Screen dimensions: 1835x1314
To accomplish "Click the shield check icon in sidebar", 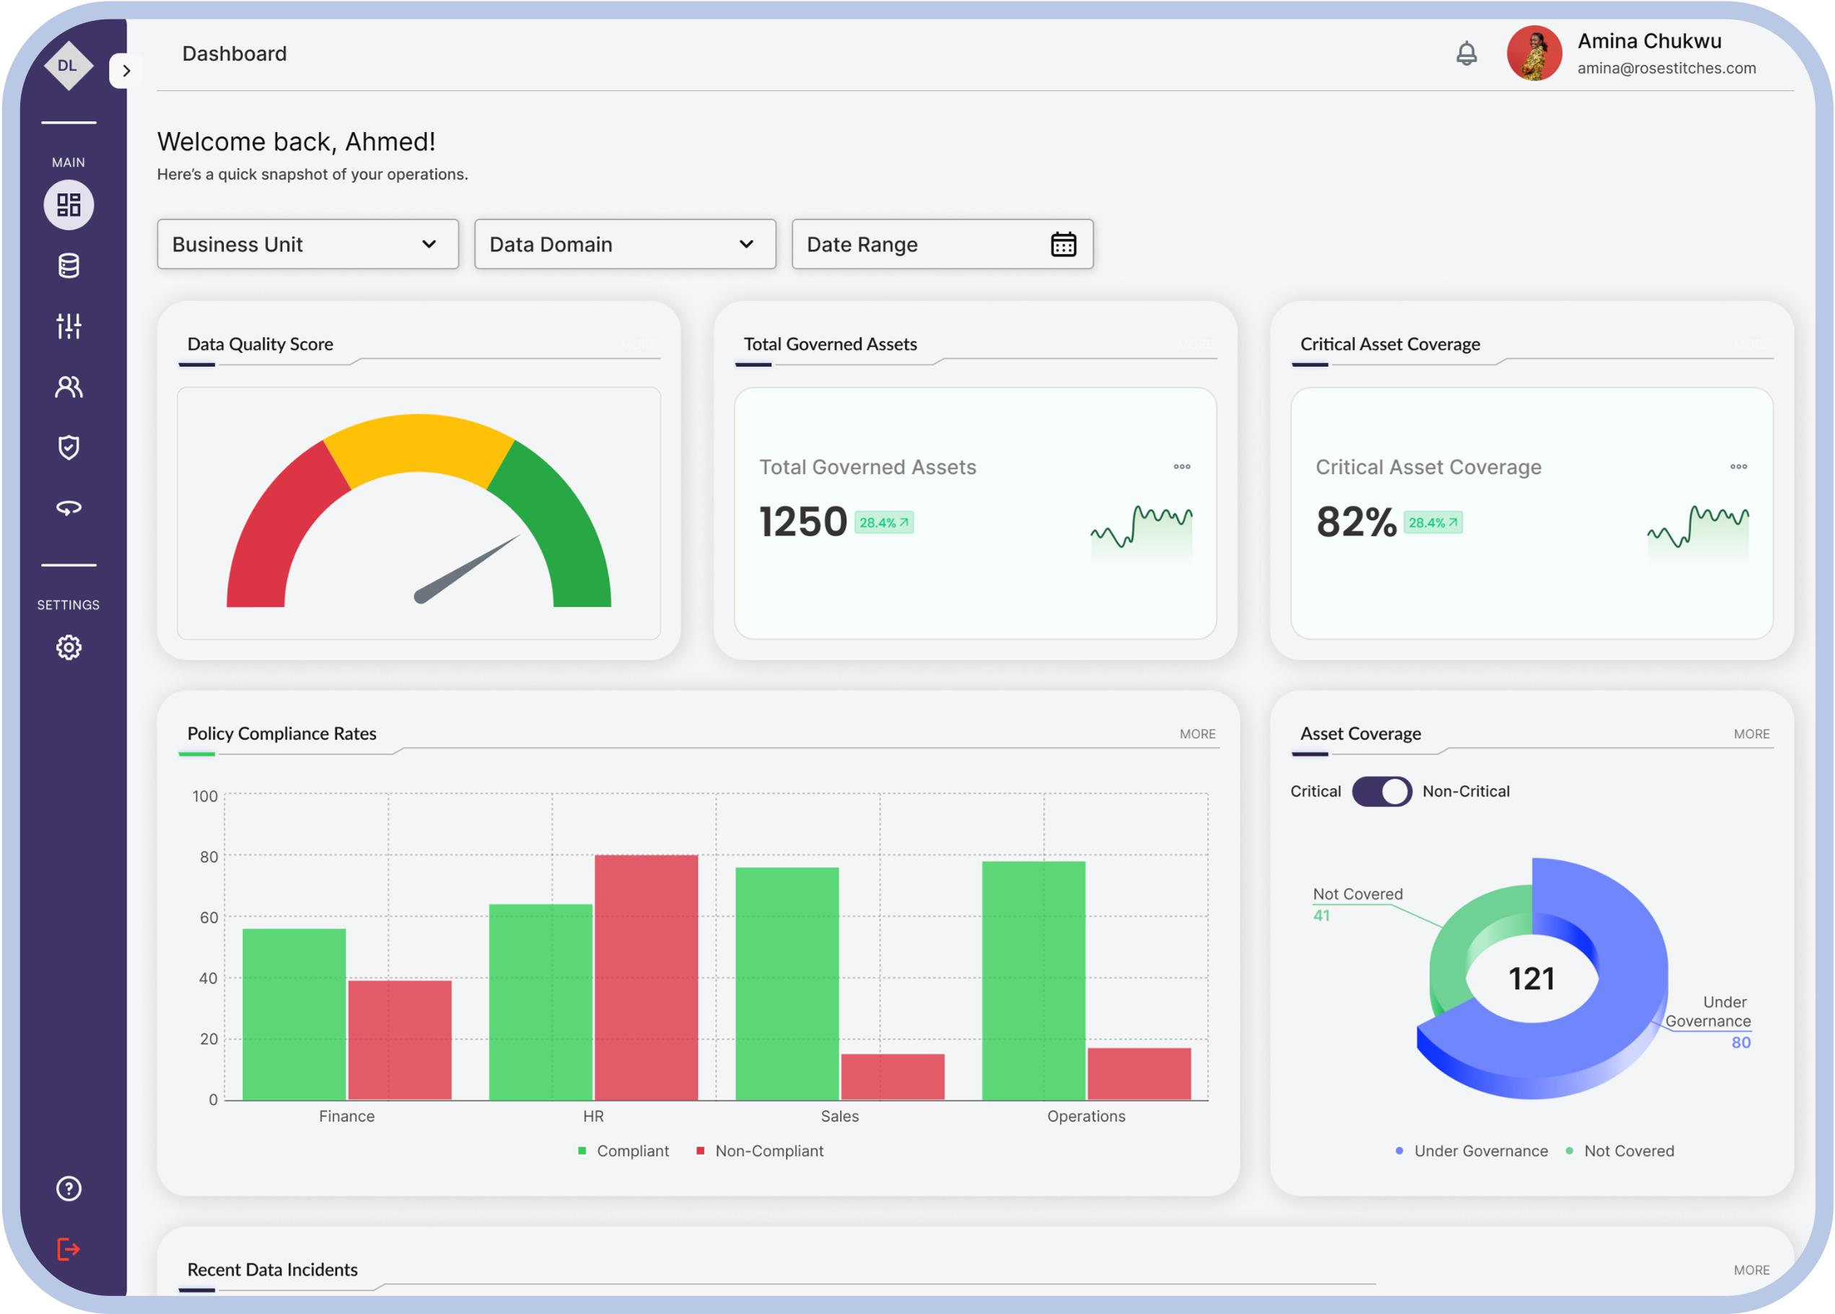I will (x=69, y=447).
